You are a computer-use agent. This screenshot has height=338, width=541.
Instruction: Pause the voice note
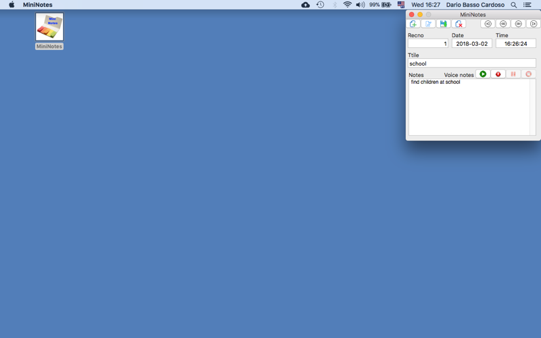pyautogui.click(x=513, y=74)
